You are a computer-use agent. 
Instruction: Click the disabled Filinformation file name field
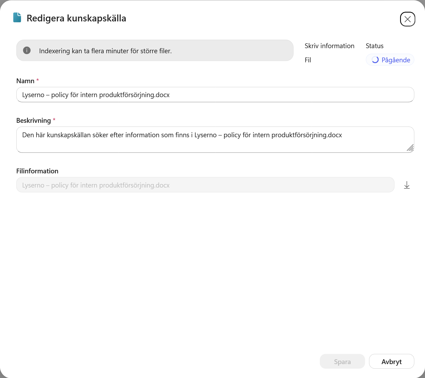point(205,185)
